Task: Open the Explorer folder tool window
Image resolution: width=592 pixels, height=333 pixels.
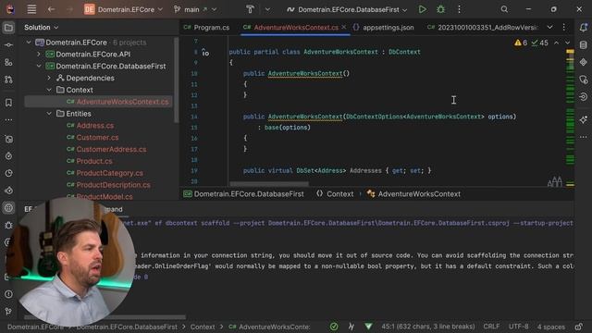Action: (8, 28)
